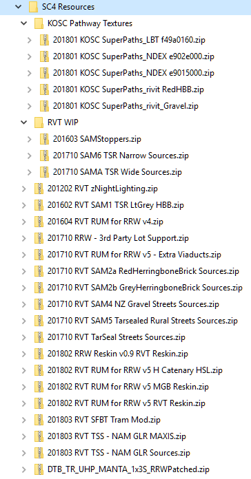Viewport: 251px width, 479px height.
Task: Select 201803 RVT TSS - NAM GLR MAXIS.zip
Action: 117,436
